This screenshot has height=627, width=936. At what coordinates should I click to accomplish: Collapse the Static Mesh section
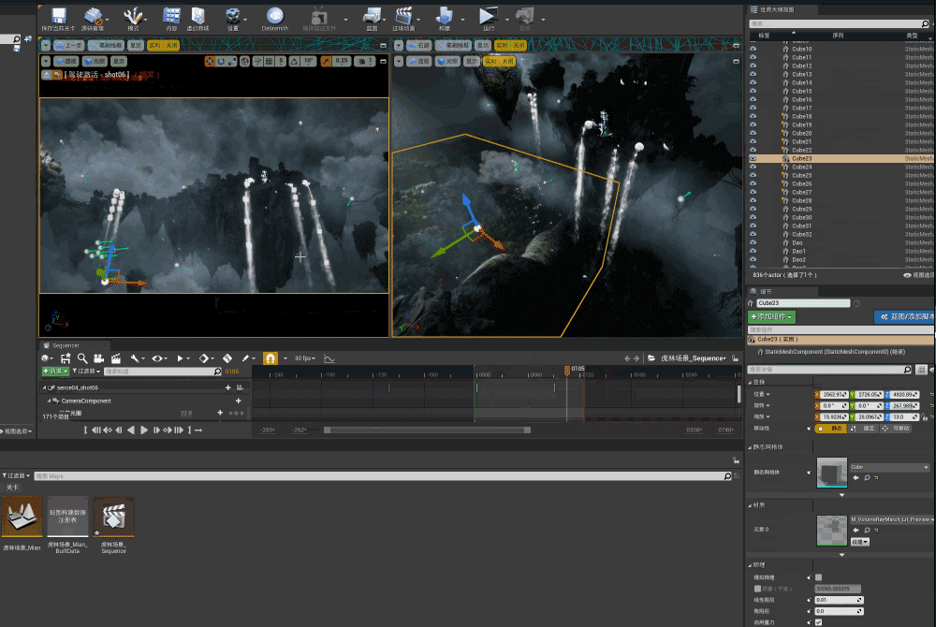point(751,446)
